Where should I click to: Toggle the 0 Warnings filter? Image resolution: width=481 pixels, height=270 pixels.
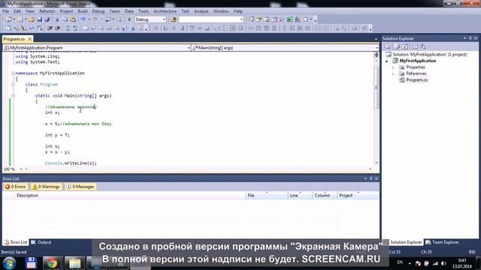pyautogui.click(x=47, y=187)
